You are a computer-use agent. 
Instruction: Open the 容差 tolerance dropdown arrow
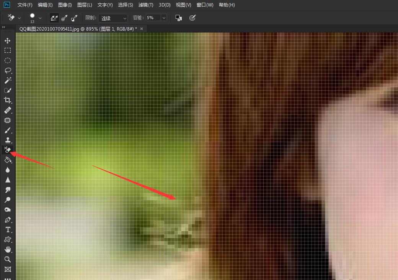(x=164, y=18)
